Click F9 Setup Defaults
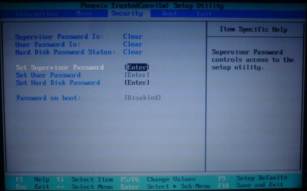This screenshot has width=307, height=191. (x=254, y=178)
